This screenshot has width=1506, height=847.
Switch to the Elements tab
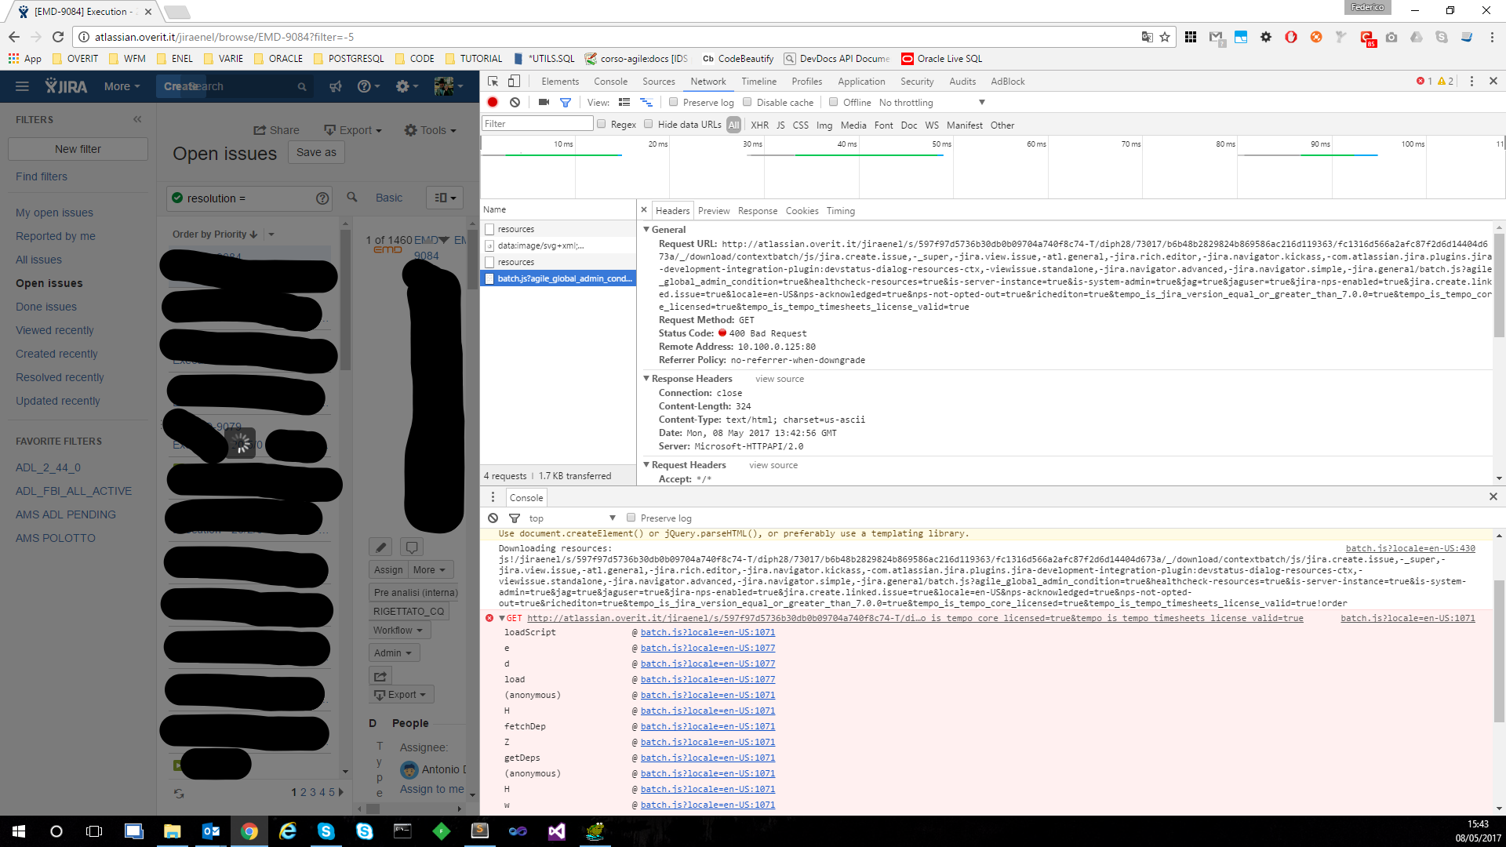pos(560,82)
